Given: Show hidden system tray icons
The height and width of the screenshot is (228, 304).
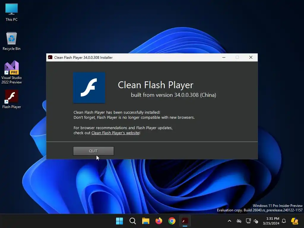Looking at the screenshot, I should [229, 221].
